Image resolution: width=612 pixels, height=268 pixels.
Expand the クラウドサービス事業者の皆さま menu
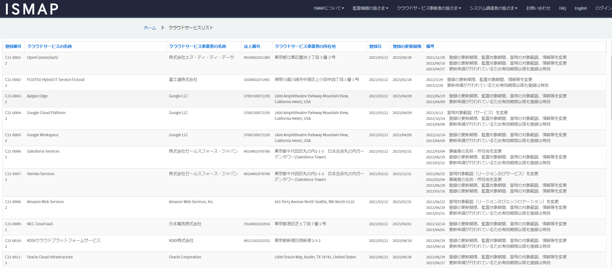(x=429, y=8)
